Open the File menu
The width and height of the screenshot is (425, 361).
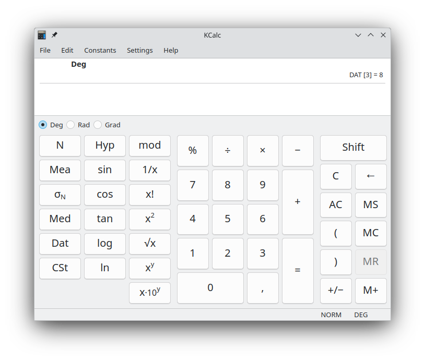(45, 51)
